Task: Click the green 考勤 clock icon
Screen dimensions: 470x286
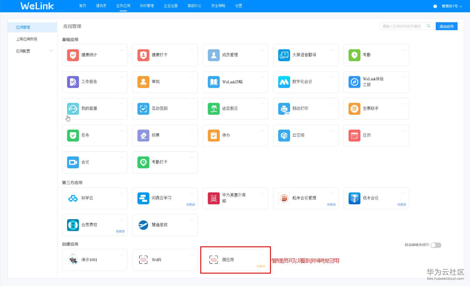Action: (354, 55)
